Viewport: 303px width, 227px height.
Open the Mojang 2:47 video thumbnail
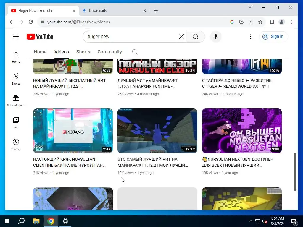(x=73, y=131)
